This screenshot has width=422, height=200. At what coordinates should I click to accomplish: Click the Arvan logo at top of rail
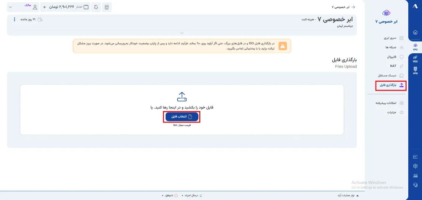(415, 7)
